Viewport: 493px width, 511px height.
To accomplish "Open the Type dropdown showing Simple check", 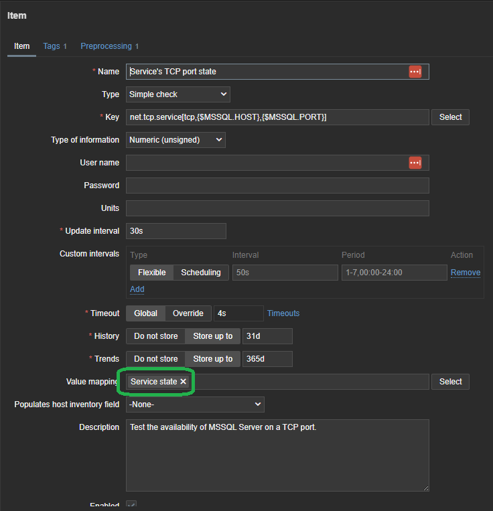I will click(x=178, y=94).
